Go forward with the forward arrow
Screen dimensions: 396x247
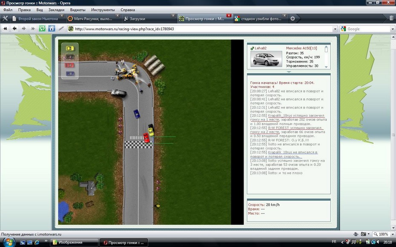(24, 29)
